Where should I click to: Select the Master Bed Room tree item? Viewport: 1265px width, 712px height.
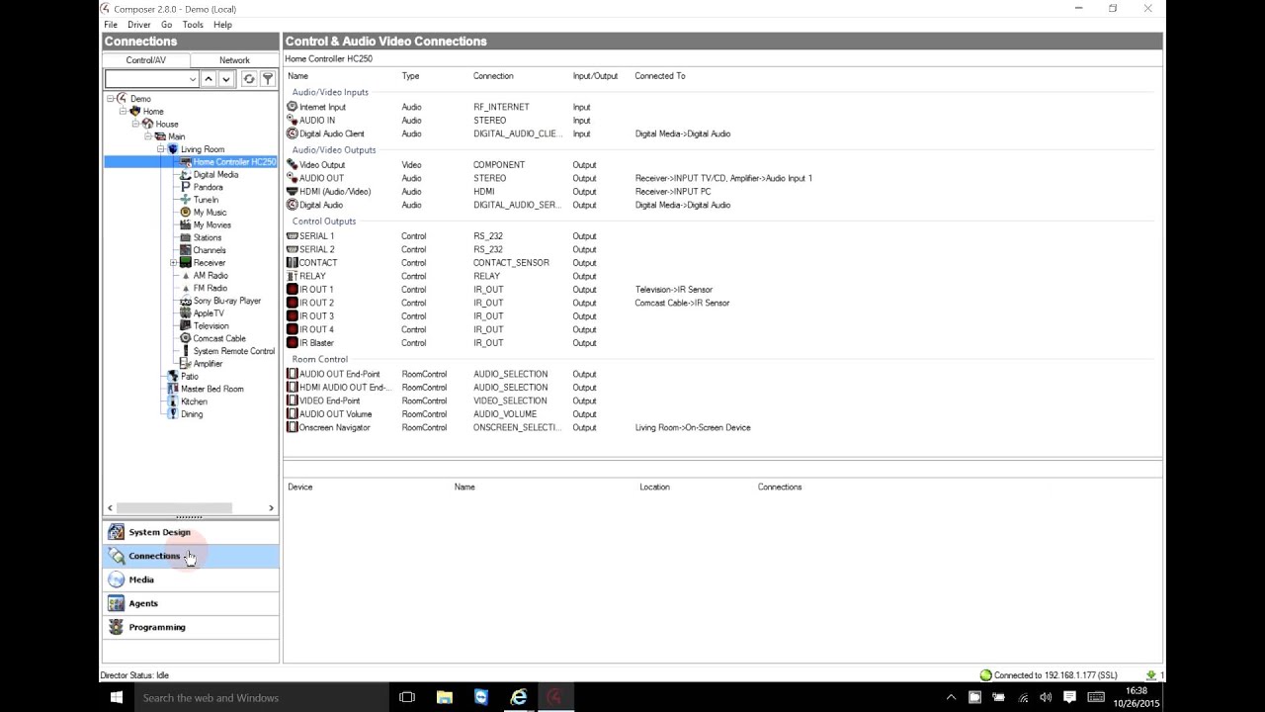[x=211, y=389]
